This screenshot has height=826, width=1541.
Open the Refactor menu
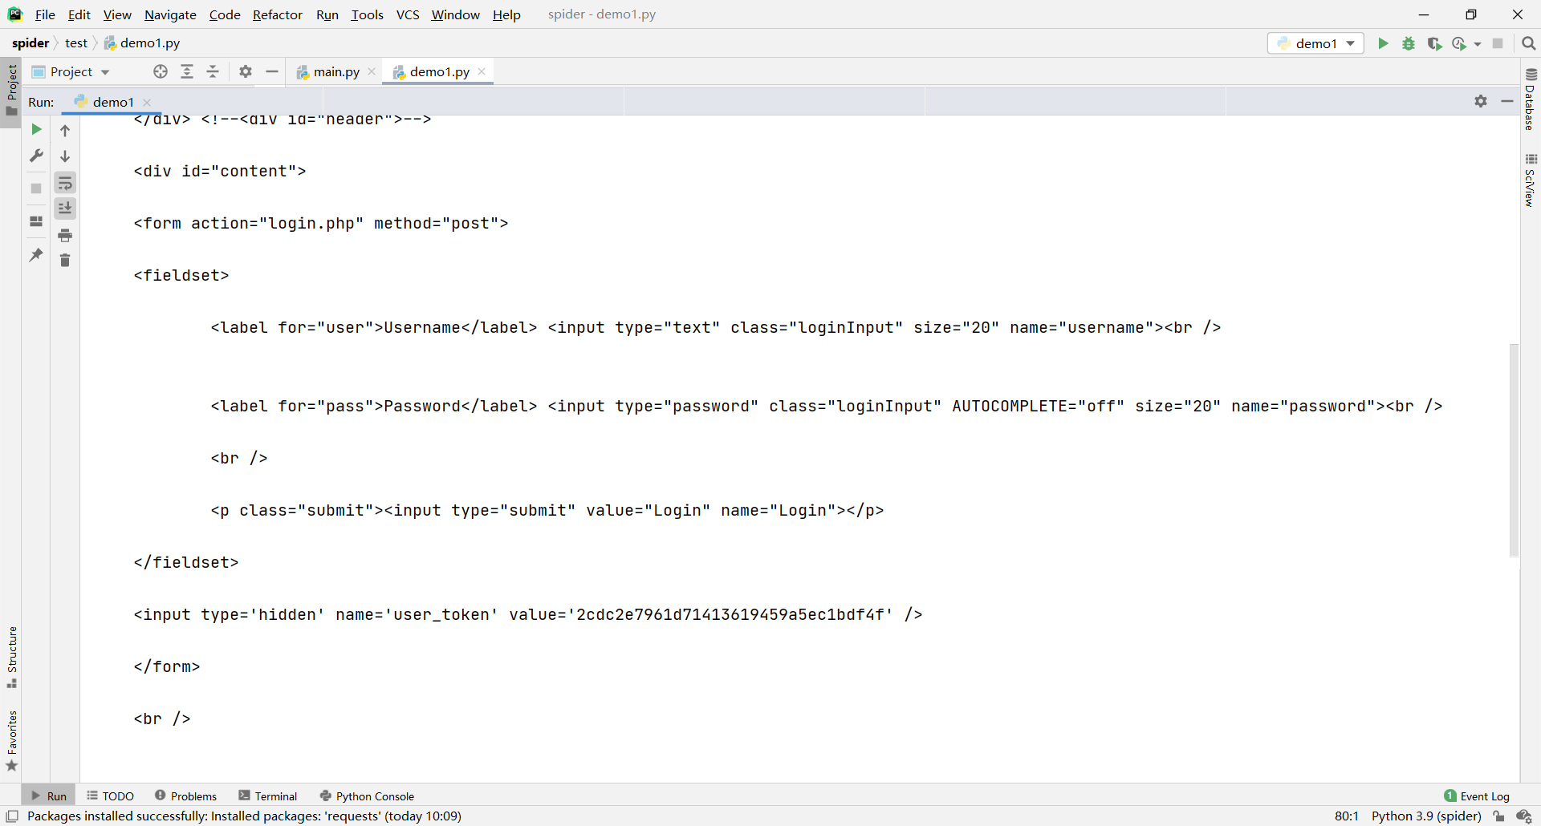pos(277,14)
